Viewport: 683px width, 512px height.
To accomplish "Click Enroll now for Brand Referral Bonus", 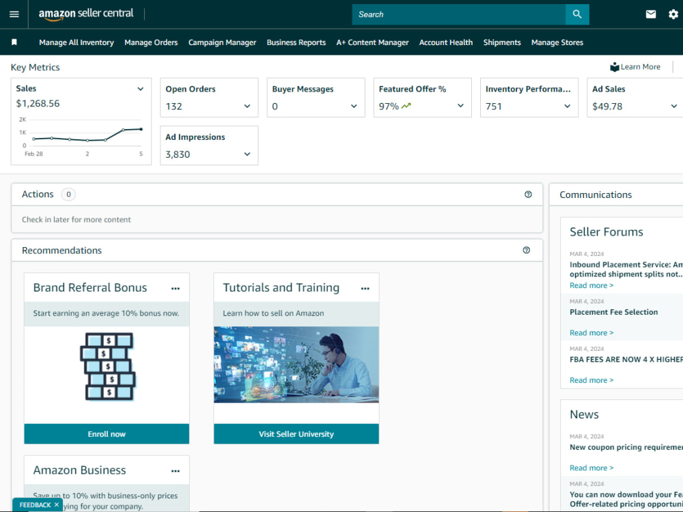I will [107, 433].
